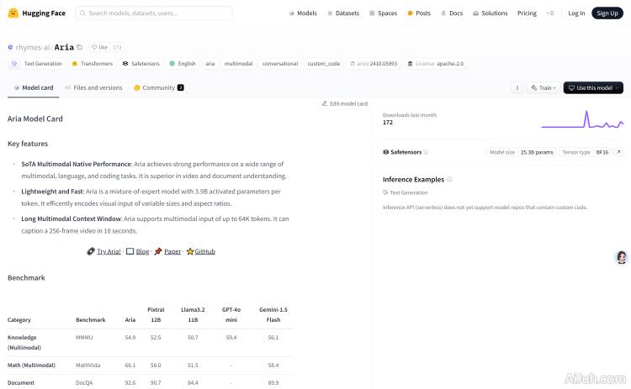
Task: Click the Transformers tag
Action: (x=92, y=63)
